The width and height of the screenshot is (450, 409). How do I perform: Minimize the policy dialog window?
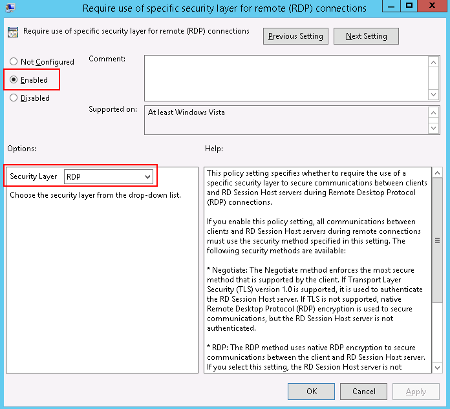coord(391,6)
